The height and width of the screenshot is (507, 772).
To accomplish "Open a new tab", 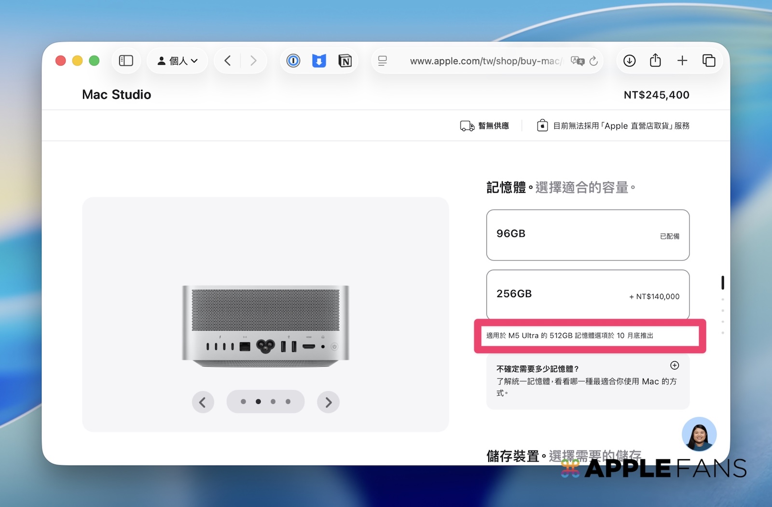I will [682, 61].
